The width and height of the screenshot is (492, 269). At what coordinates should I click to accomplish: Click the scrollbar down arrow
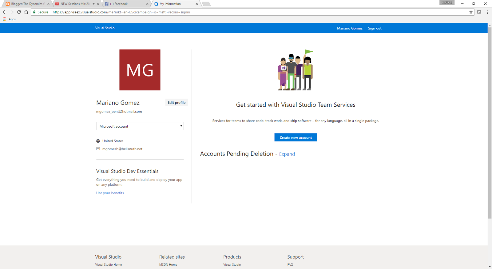pyautogui.click(x=490, y=267)
